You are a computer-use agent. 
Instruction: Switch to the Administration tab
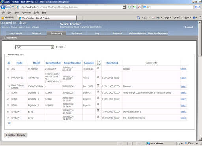[x=138, y=33]
